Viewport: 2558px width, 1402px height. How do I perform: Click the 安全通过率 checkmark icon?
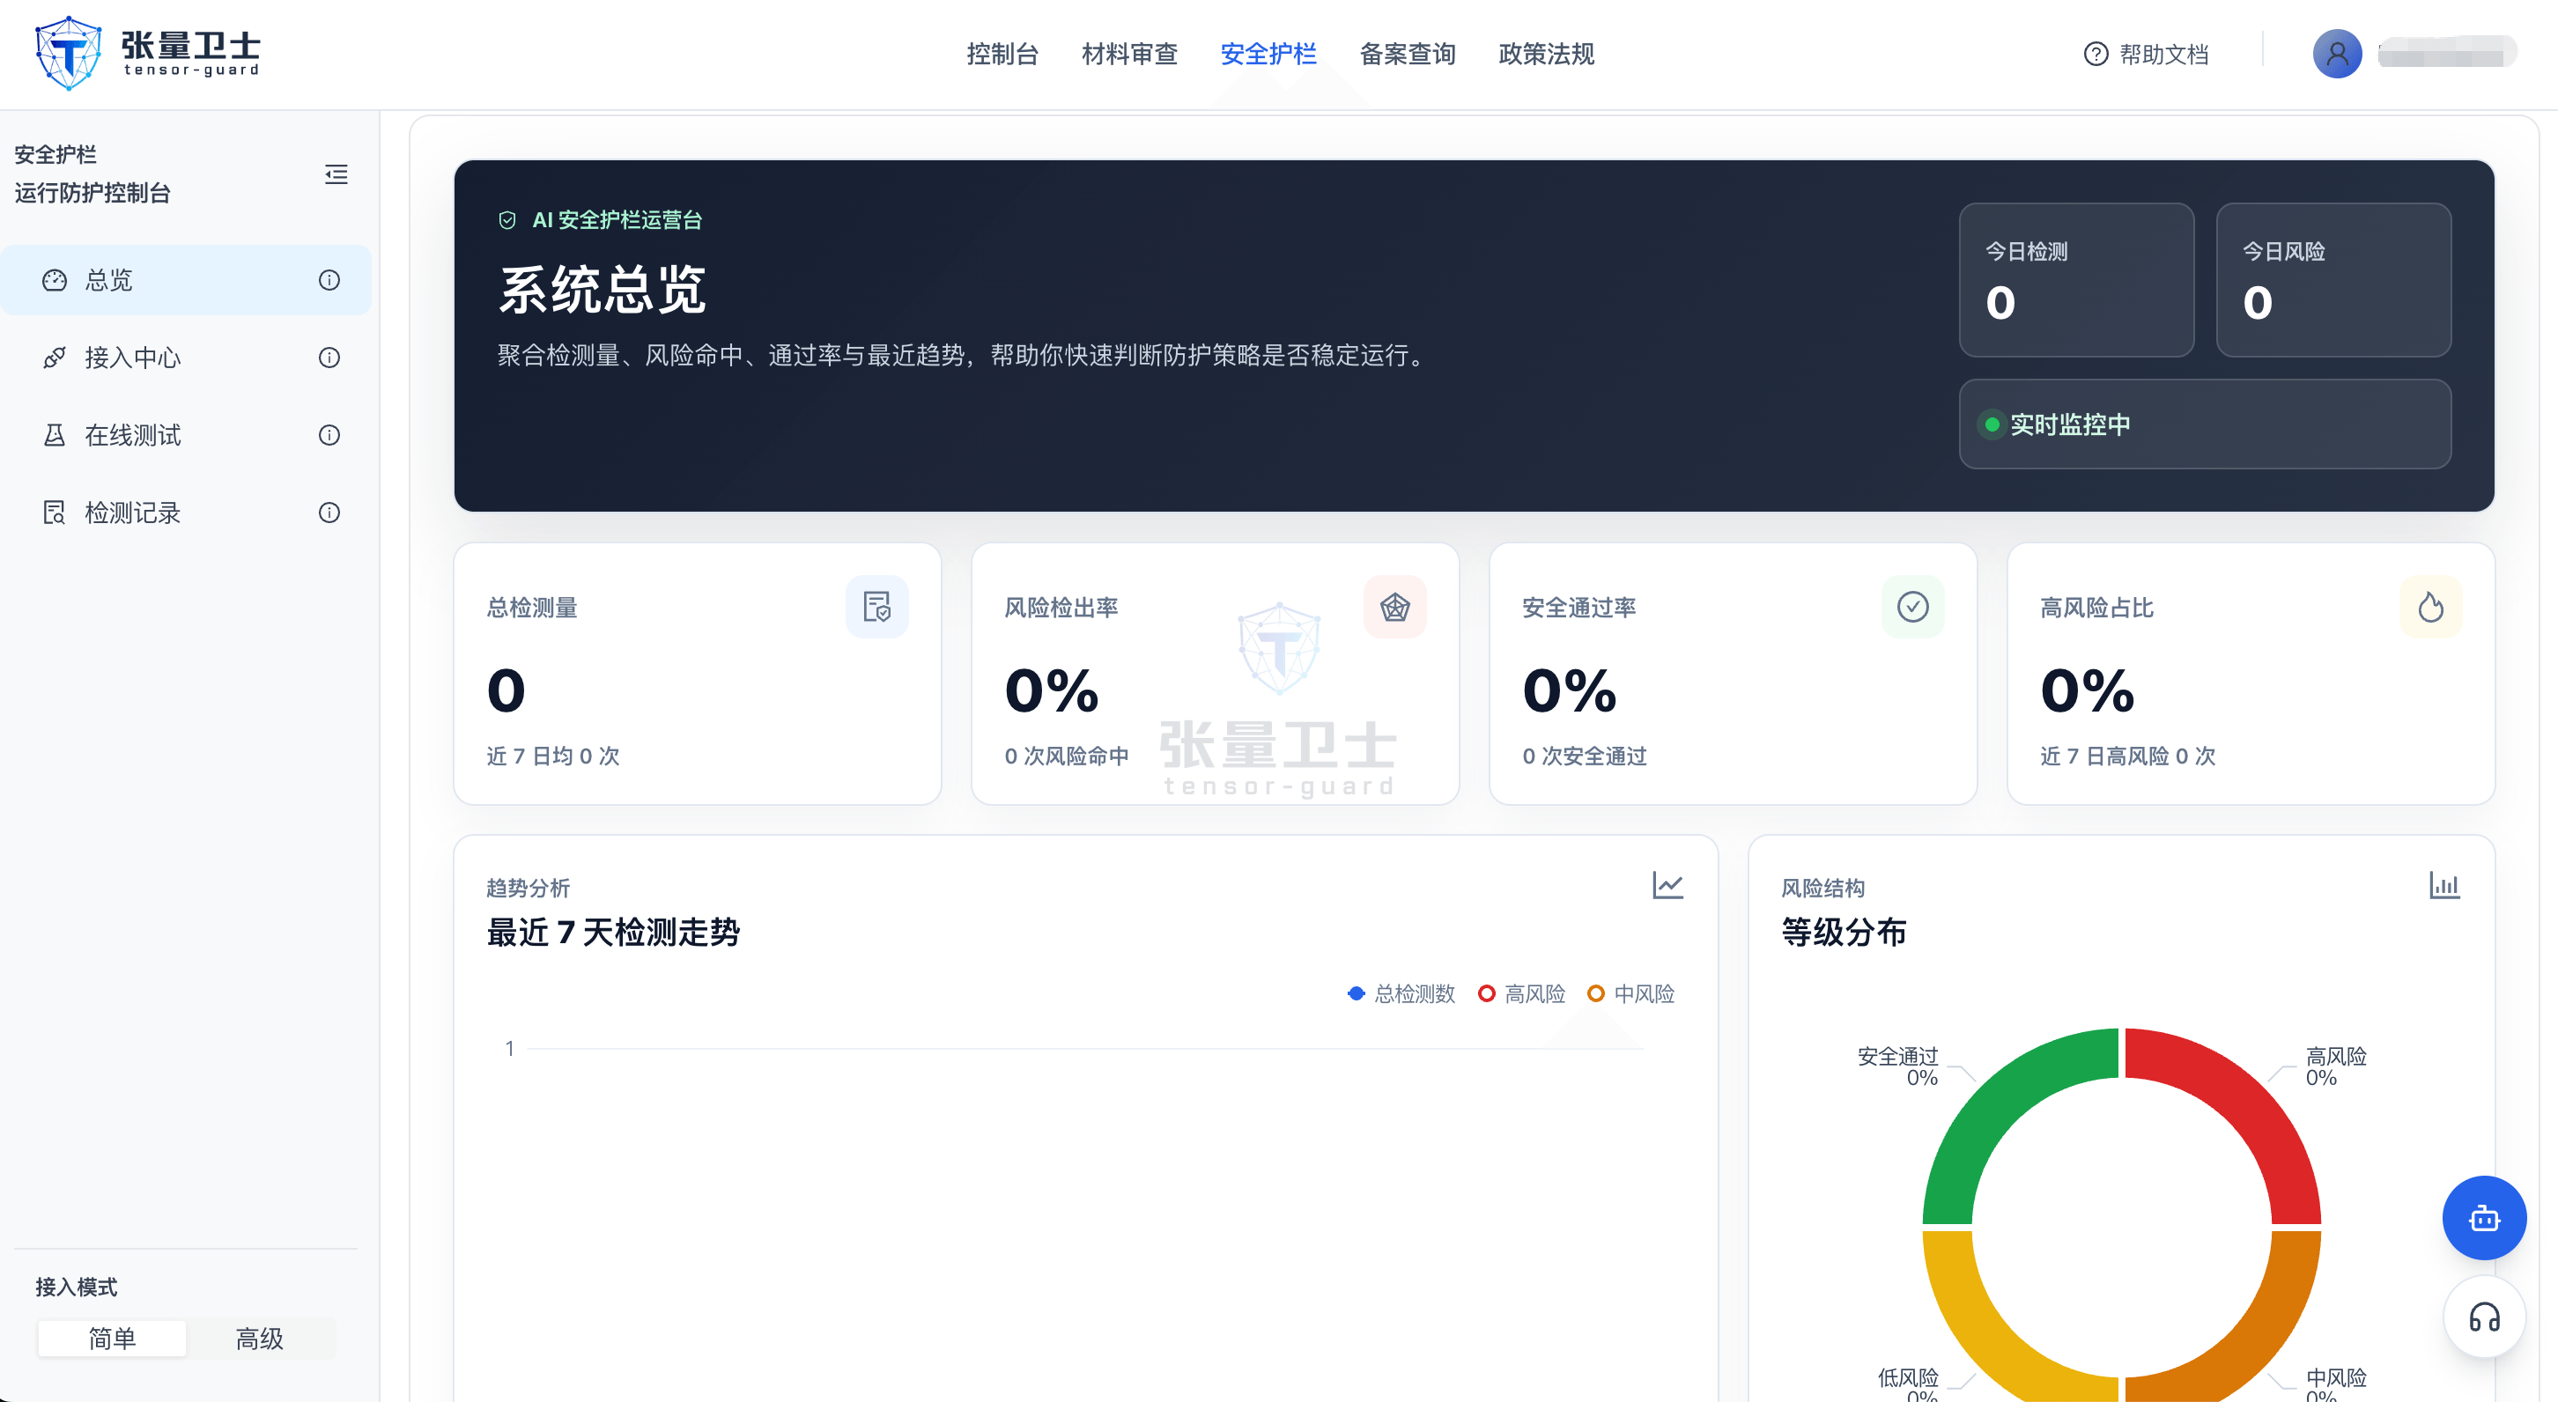pos(1912,607)
